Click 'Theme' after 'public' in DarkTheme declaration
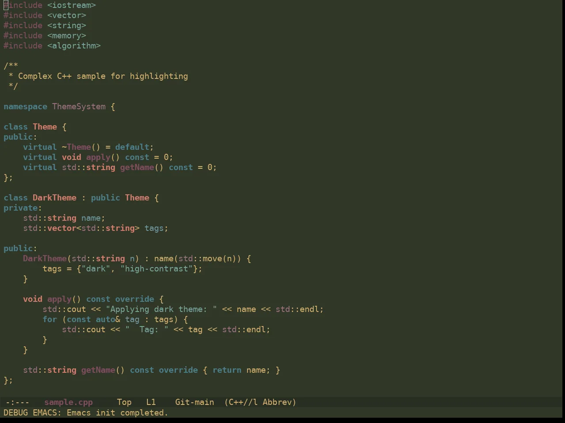The width and height of the screenshot is (565, 423). point(137,198)
